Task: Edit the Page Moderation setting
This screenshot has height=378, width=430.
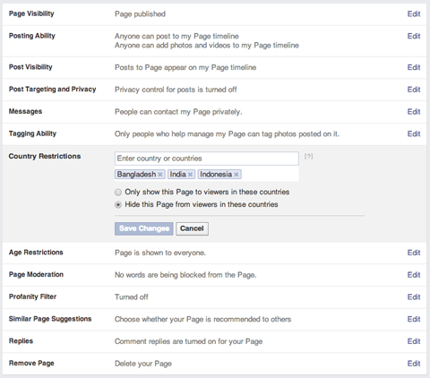Action: (414, 275)
